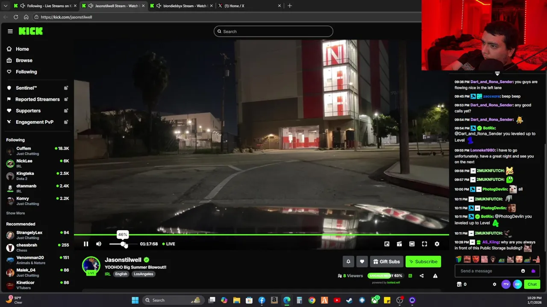Click Gift Subs button

(x=387, y=261)
